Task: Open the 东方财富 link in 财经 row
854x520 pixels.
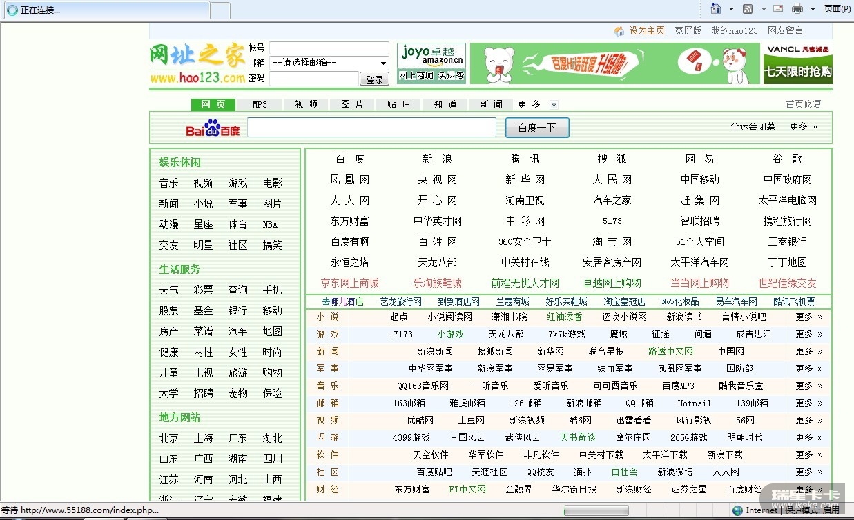Action: [x=411, y=489]
